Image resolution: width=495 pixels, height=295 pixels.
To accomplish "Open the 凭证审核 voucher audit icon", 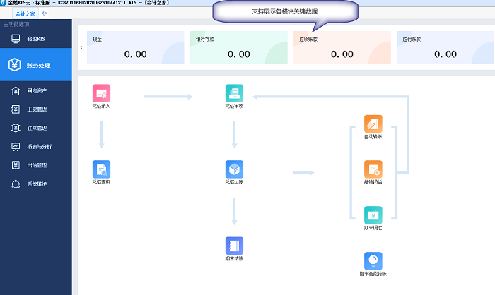I will (x=234, y=93).
